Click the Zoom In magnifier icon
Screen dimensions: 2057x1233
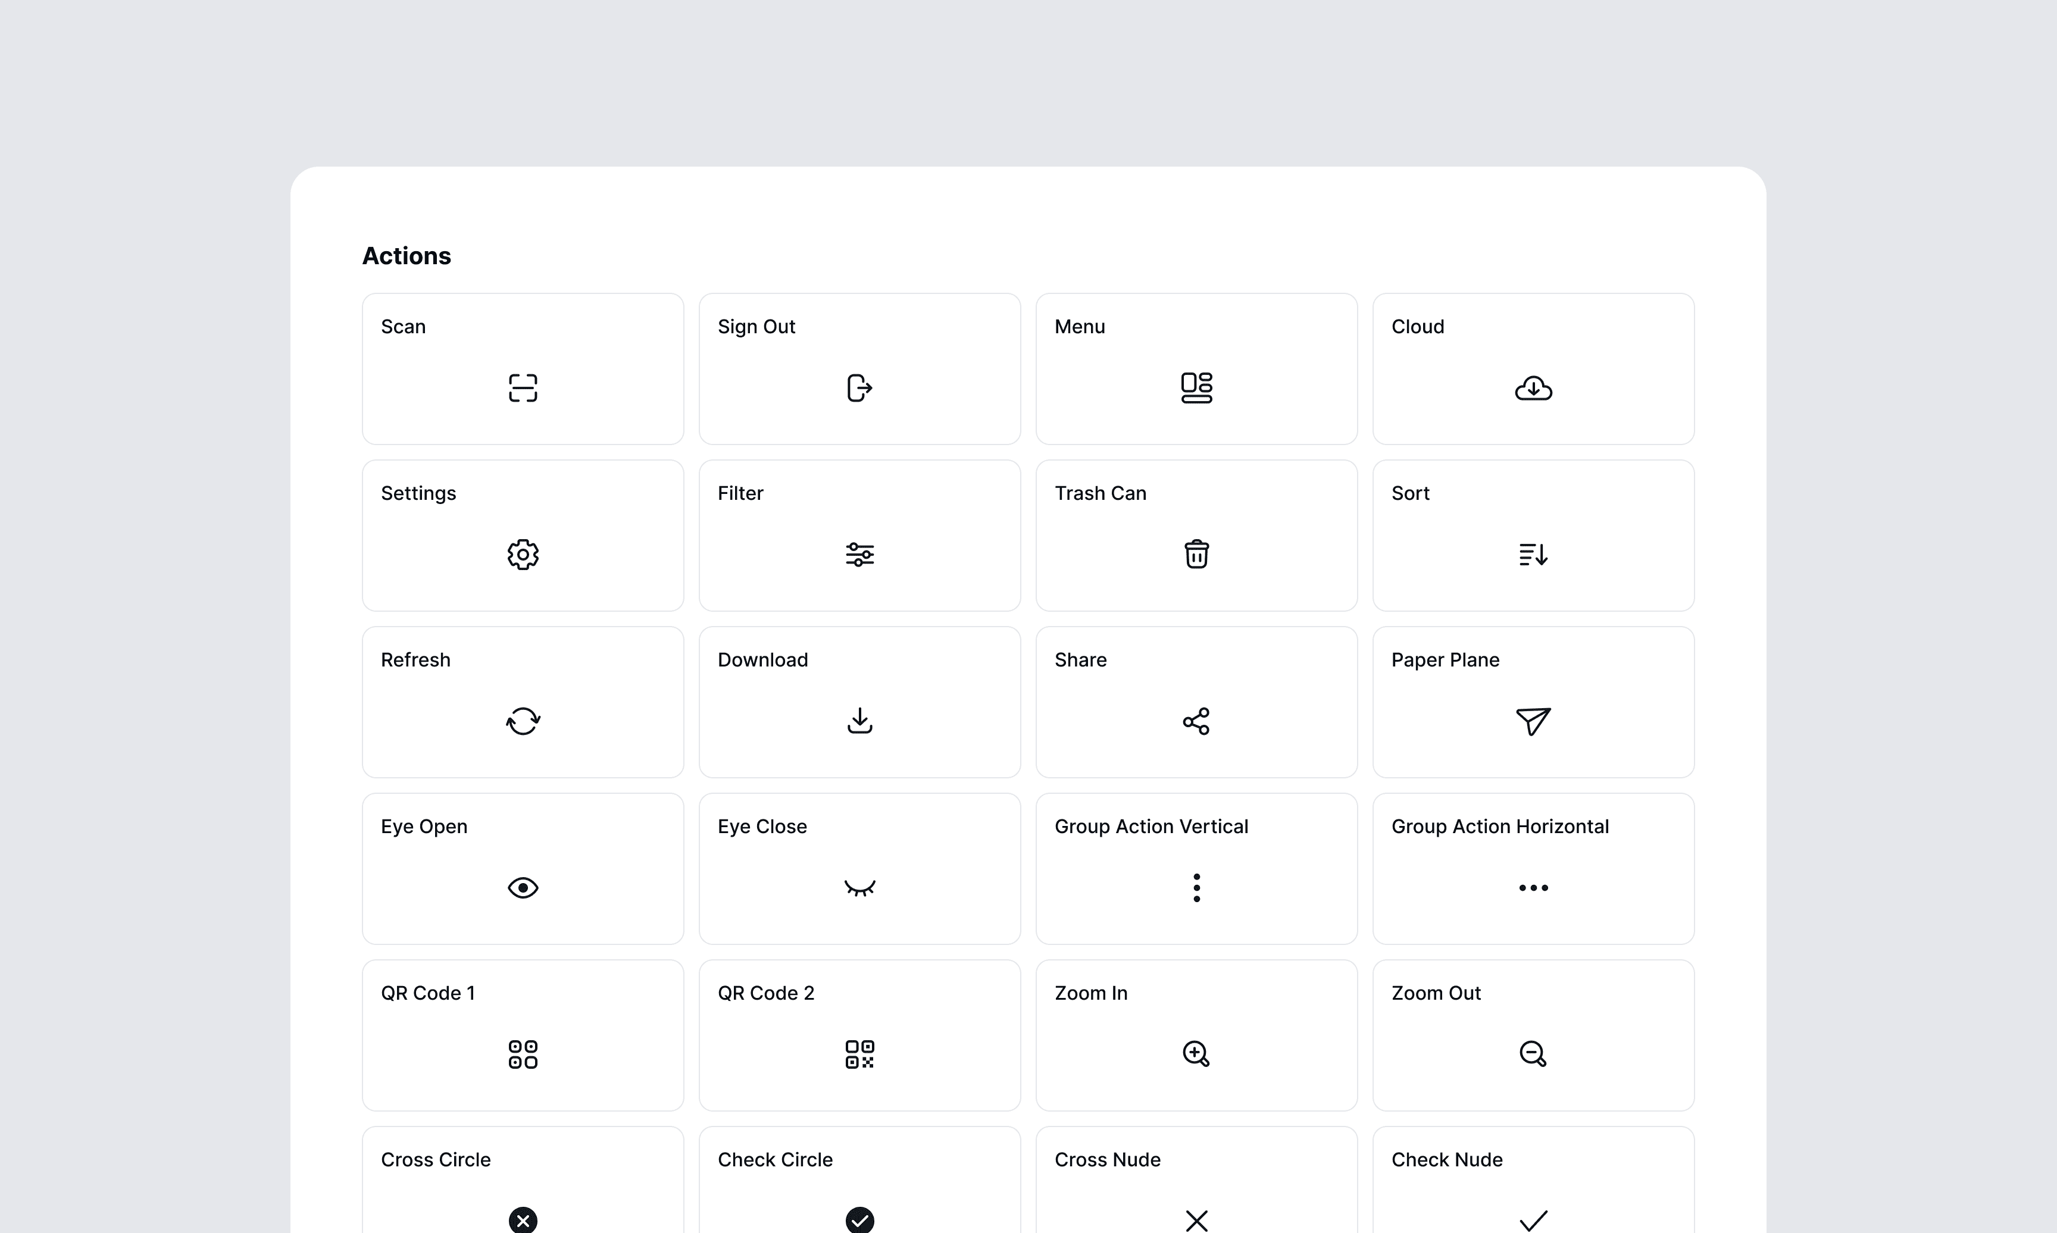[x=1196, y=1054]
